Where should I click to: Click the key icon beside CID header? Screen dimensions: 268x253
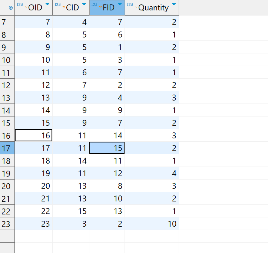(x=64, y=7)
